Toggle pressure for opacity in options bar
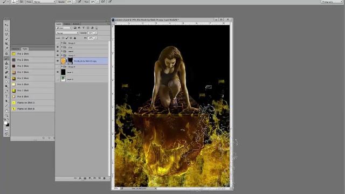 coord(79,2)
